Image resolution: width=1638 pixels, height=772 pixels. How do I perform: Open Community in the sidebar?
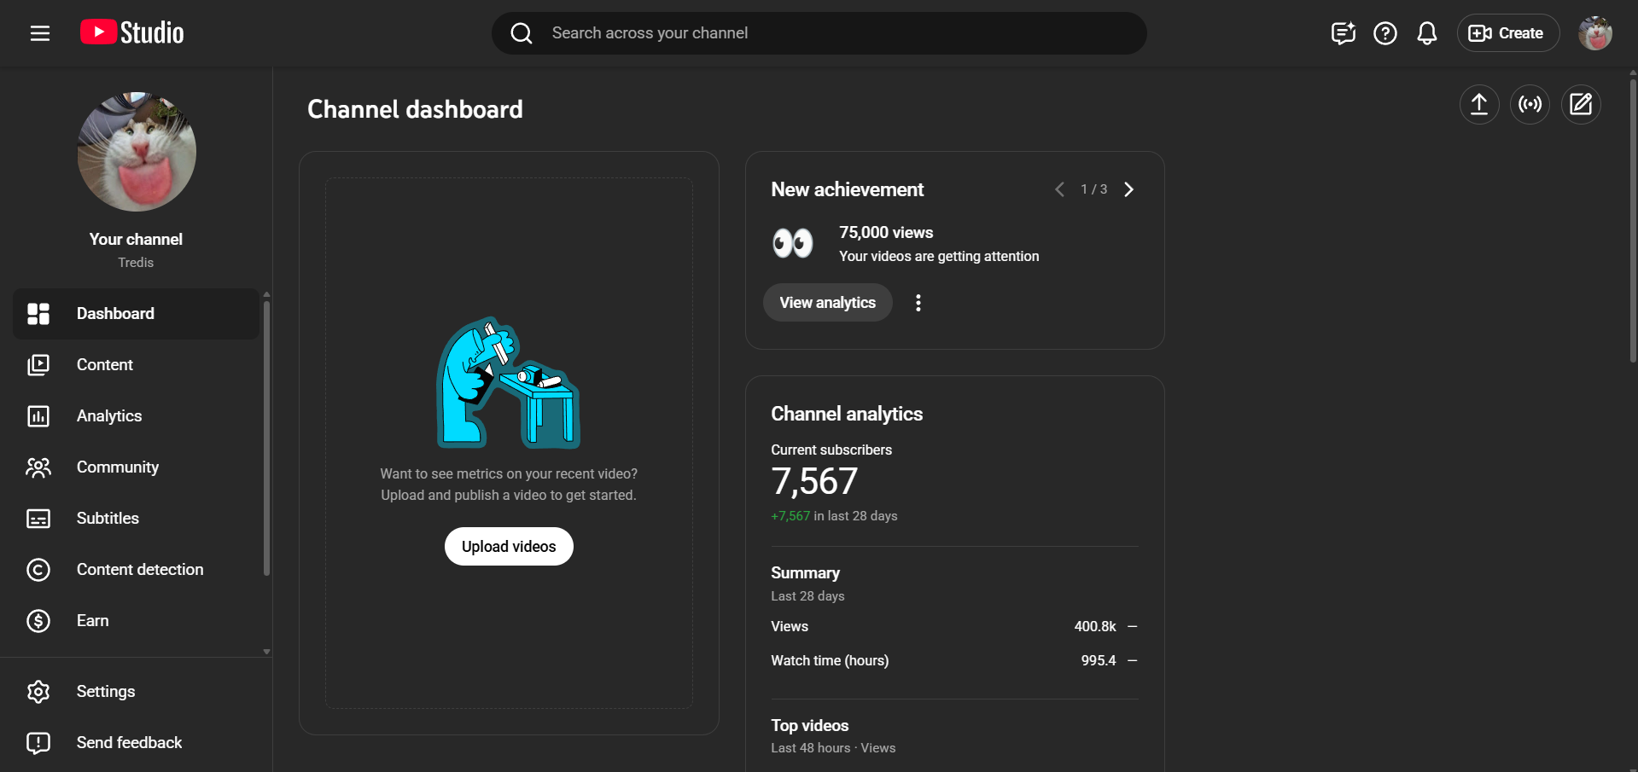click(118, 467)
